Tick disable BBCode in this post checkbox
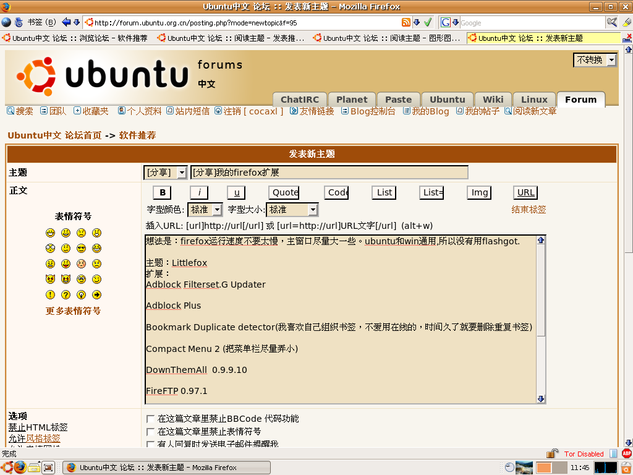This screenshot has height=475, width=633. coord(151,419)
